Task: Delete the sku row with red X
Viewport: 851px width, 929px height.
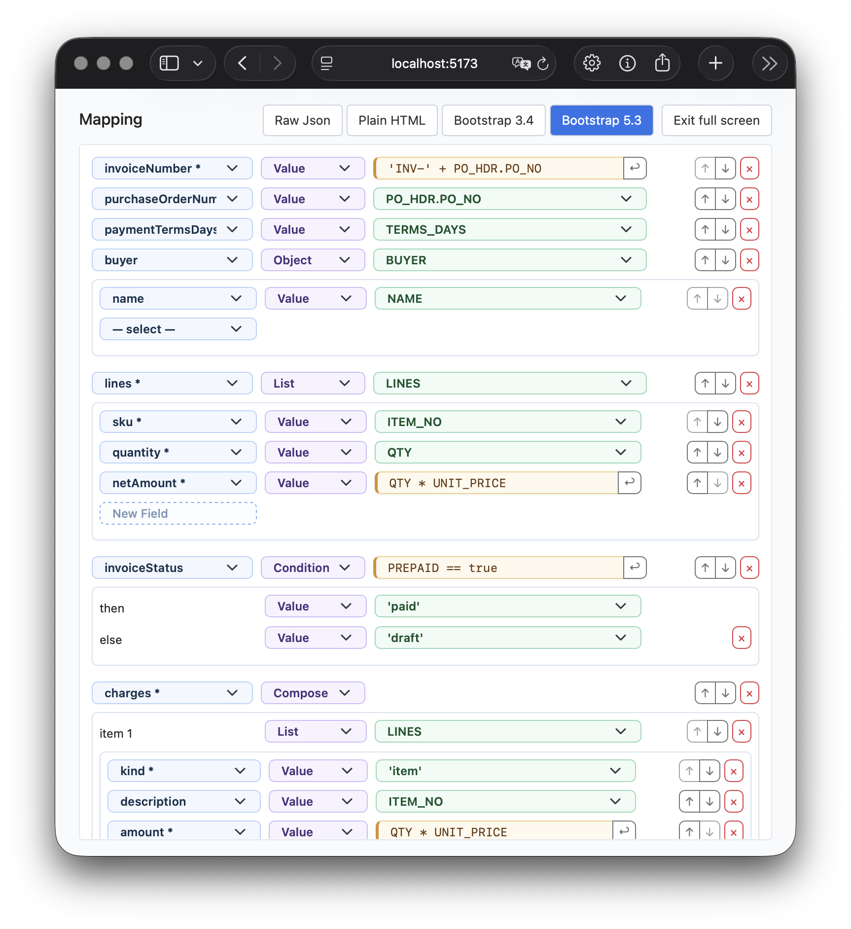Action: [x=742, y=422]
